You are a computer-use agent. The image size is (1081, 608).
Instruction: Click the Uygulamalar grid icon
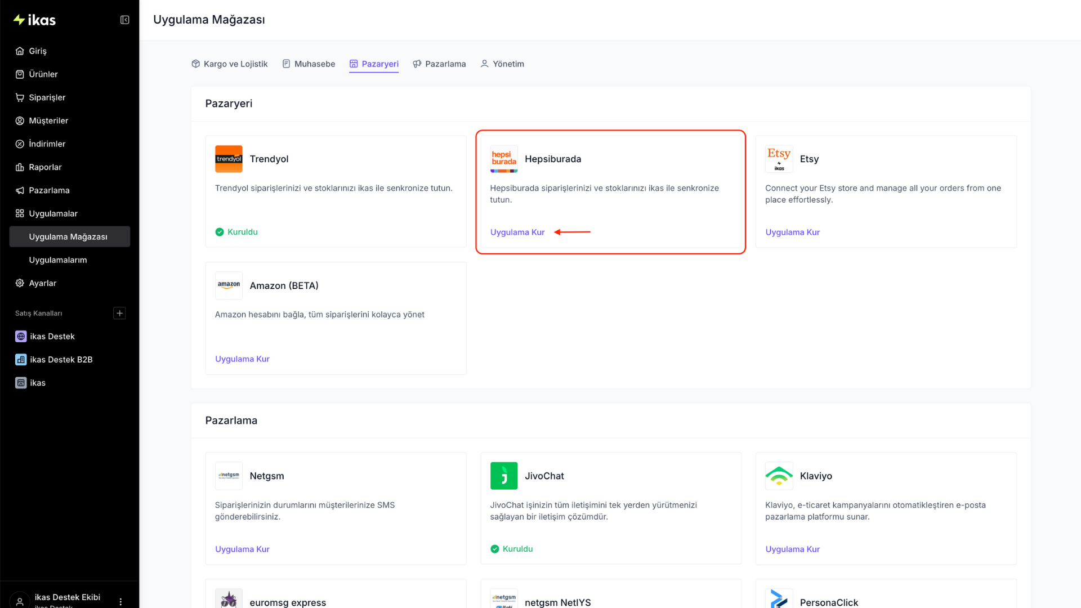point(20,213)
